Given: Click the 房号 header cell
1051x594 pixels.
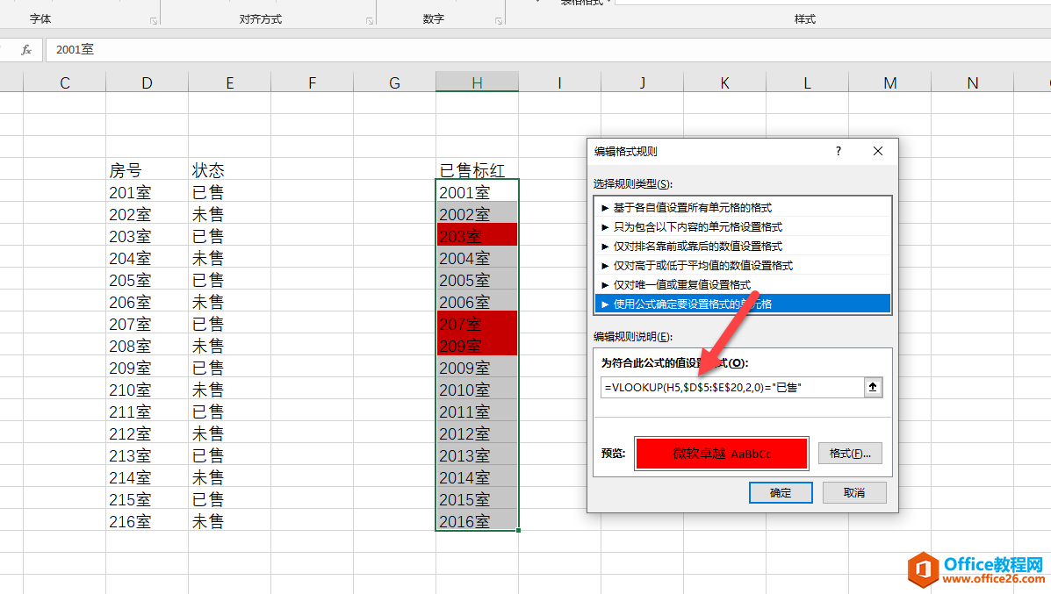Looking at the screenshot, I should pyautogui.click(x=147, y=170).
